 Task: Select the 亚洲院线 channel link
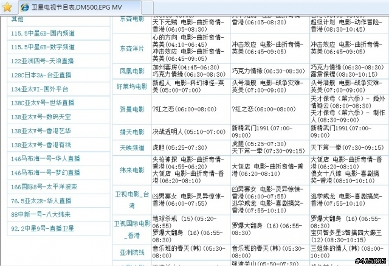tap(132, 253)
